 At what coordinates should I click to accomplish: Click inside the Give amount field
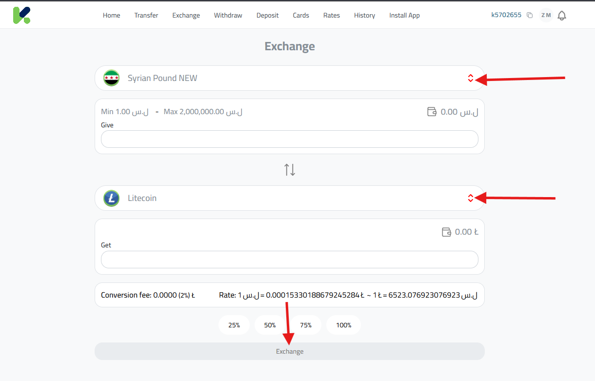pos(289,139)
